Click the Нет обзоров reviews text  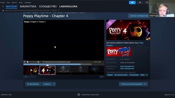125,59
